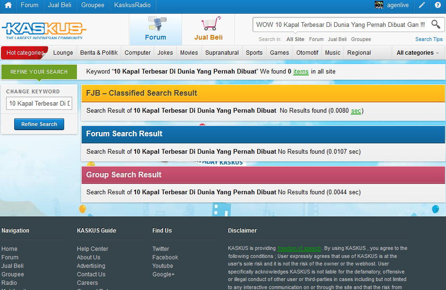Screen dimensions: 446x290
Task: Click the Refine Your Search header
Action: (x=39, y=72)
